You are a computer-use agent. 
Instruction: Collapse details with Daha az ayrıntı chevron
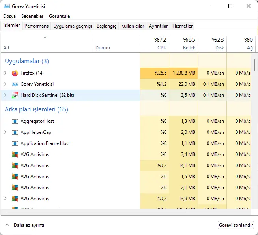7,225
